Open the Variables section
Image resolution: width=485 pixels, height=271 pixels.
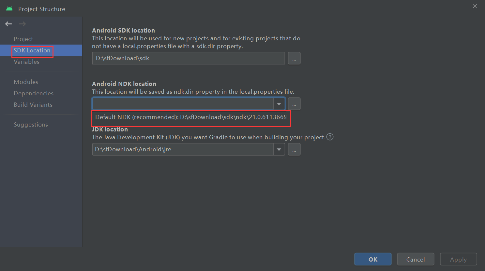click(26, 62)
